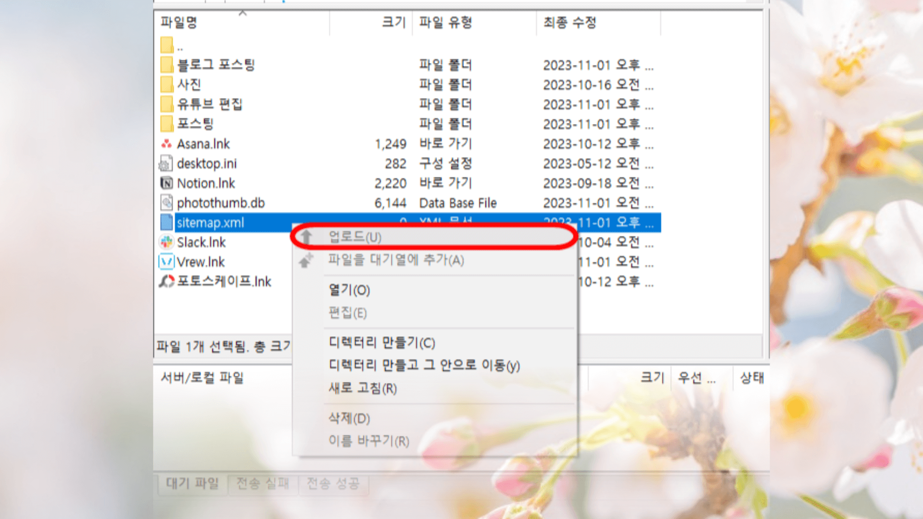Viewport: 923px width, 519px height.
Task: Select 업로드(U) in the context menu
Action: pos(355,237)
